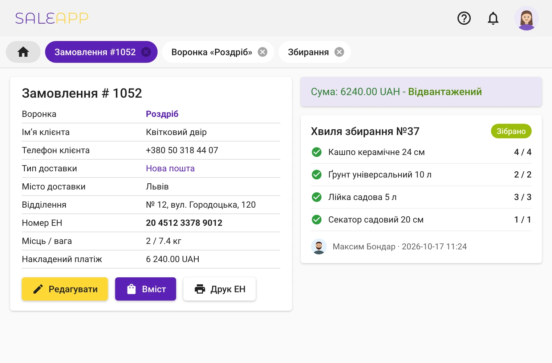552x363 pixels.
Task: Click cash on delivery 6 240.00 UAH
Action: (x=172, y=259)
